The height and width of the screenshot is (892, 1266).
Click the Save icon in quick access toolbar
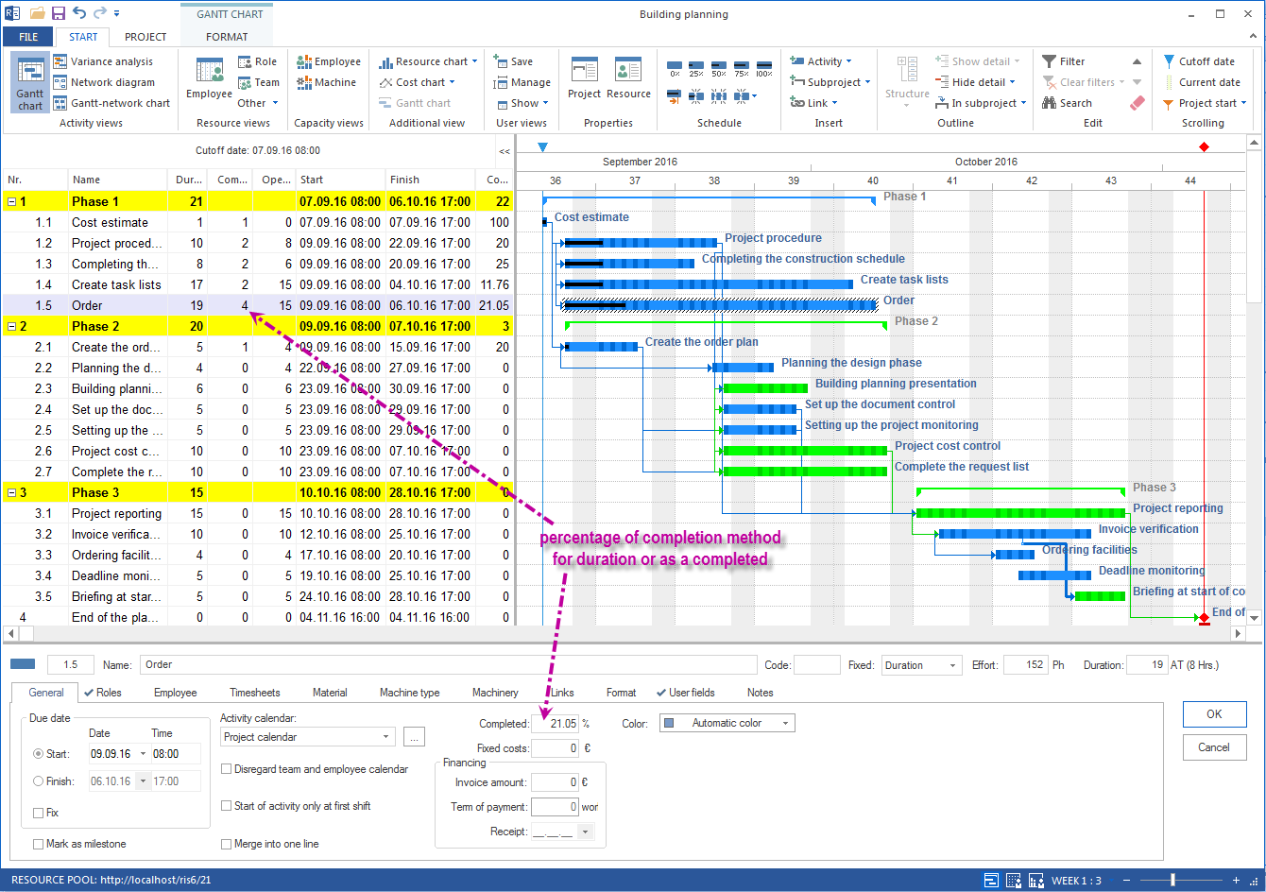click(59, 13)
